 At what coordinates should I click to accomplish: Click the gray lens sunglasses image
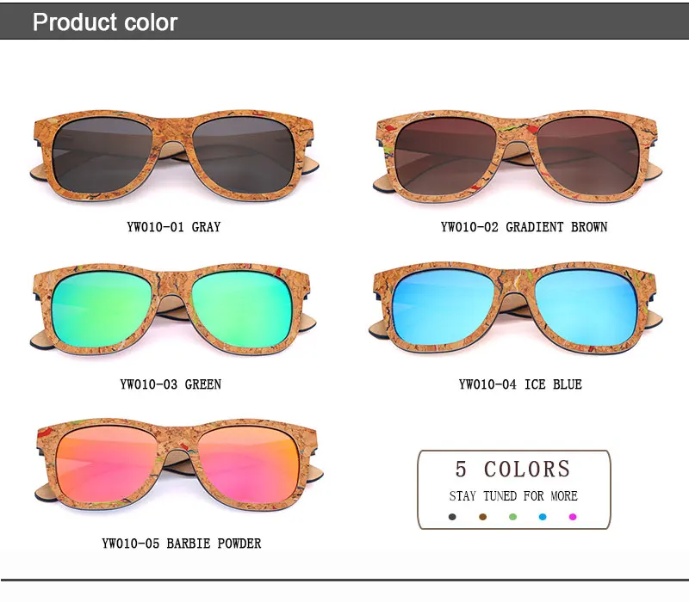[174, 157]
